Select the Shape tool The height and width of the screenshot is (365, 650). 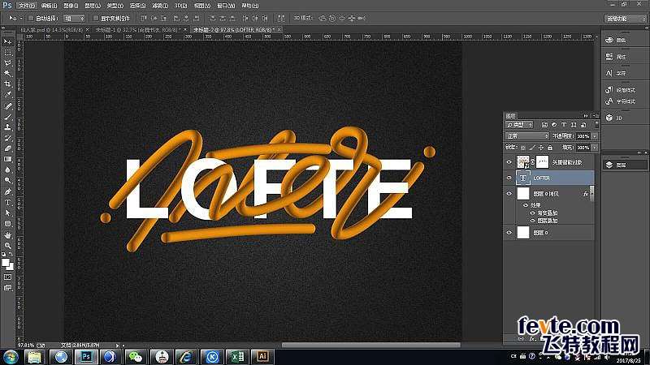[x=8, y=224]
